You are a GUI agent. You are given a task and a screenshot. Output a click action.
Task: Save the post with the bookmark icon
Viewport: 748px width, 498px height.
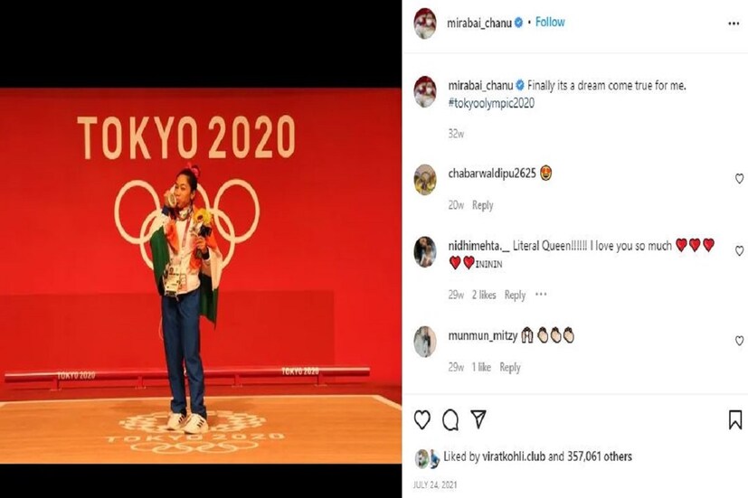735,420
